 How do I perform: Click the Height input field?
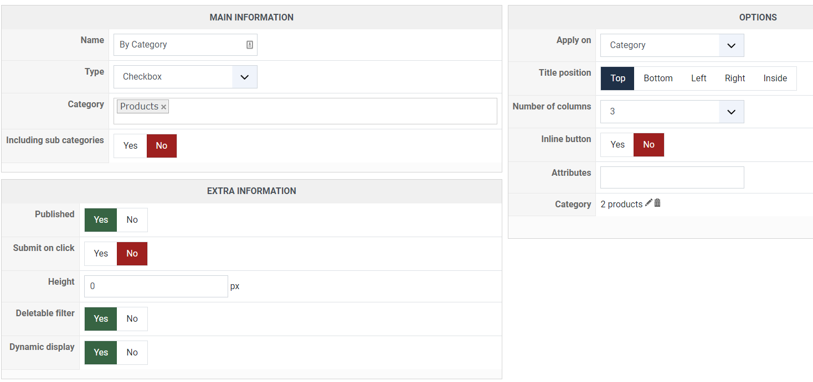pyautogui.click(x=156, y=286)
